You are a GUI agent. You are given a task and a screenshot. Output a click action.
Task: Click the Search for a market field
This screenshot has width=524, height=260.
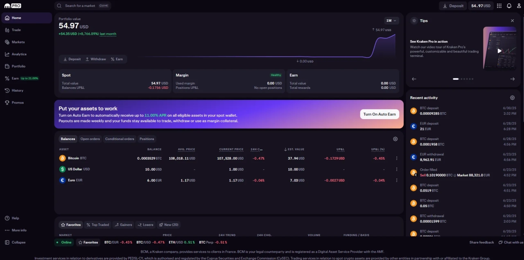(83, 6)
